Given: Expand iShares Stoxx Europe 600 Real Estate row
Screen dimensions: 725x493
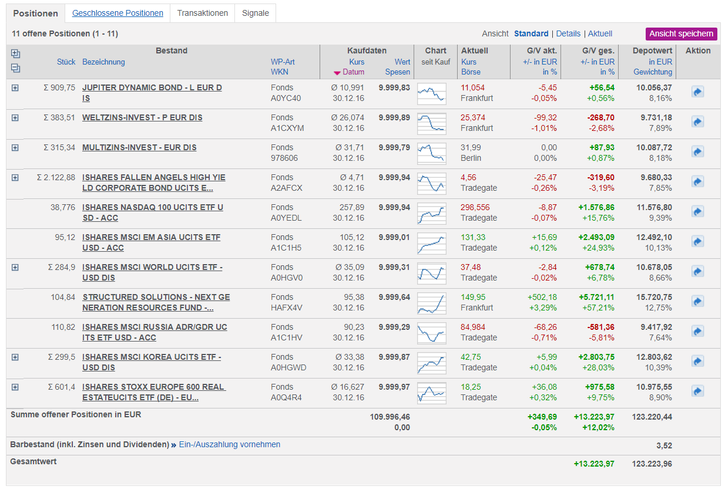Looking at the screenshot, I should (15, 387).
